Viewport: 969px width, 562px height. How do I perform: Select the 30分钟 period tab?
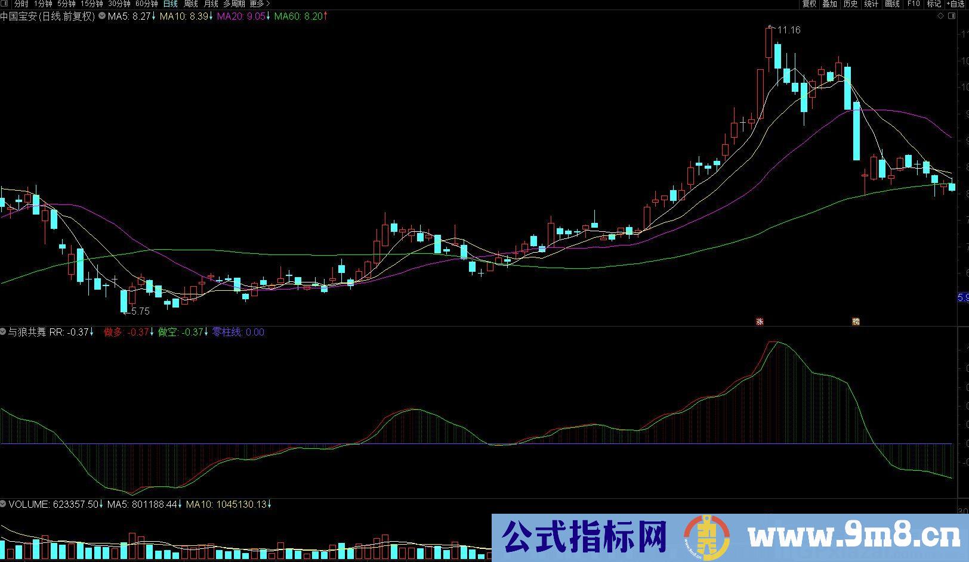tap(119, 4)
